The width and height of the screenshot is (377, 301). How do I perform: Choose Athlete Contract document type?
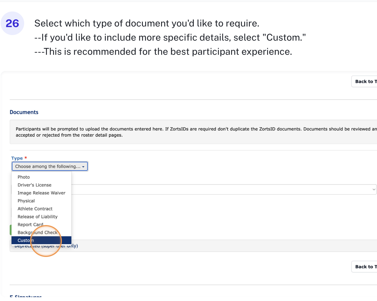[35, 209]
